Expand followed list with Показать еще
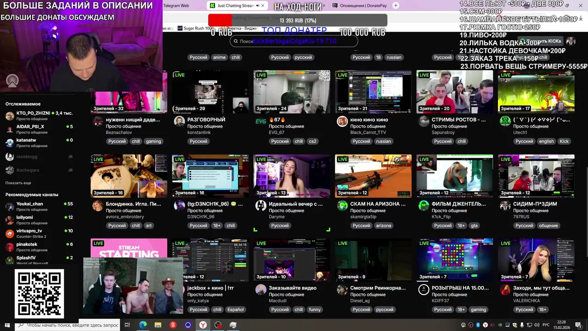Screen dimensions: 588x331 (18, 183)
